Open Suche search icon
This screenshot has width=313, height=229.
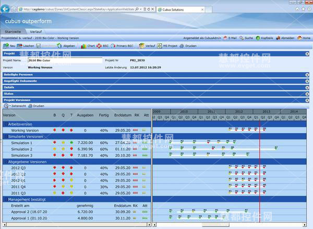pos(242,38)
